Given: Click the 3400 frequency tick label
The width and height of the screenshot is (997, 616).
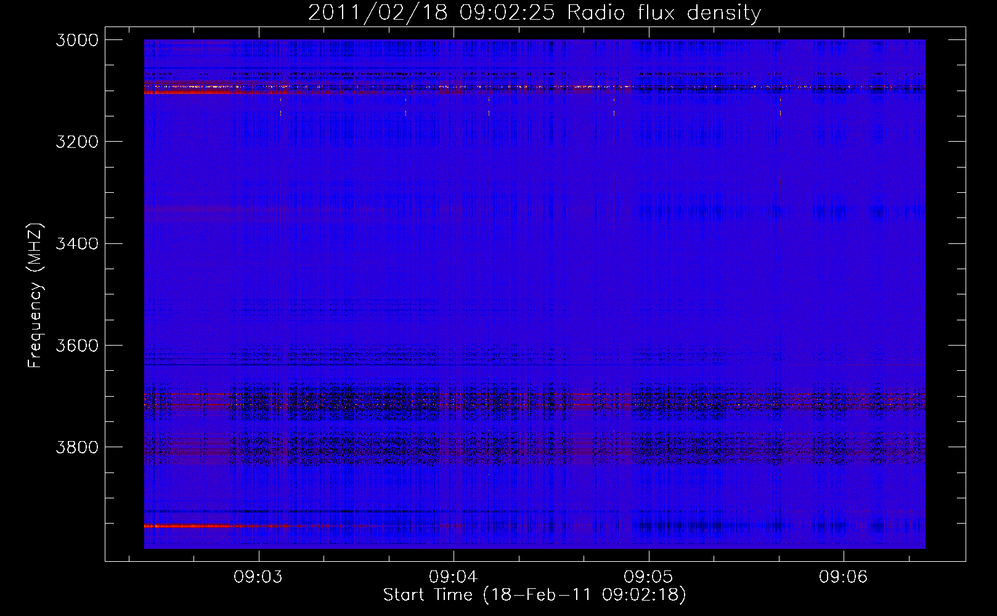Looking at the screenshot, I should 77,243.
